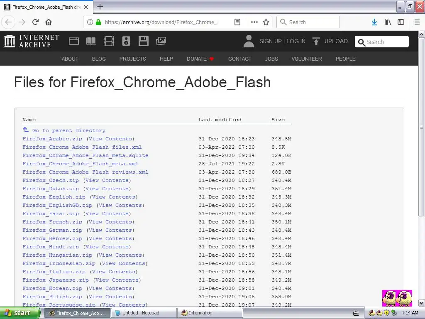Viewport: 425px width, 319px height.
Task: View Contents of Firefox_Arabic.zip
Action: [x=110, y=139]
